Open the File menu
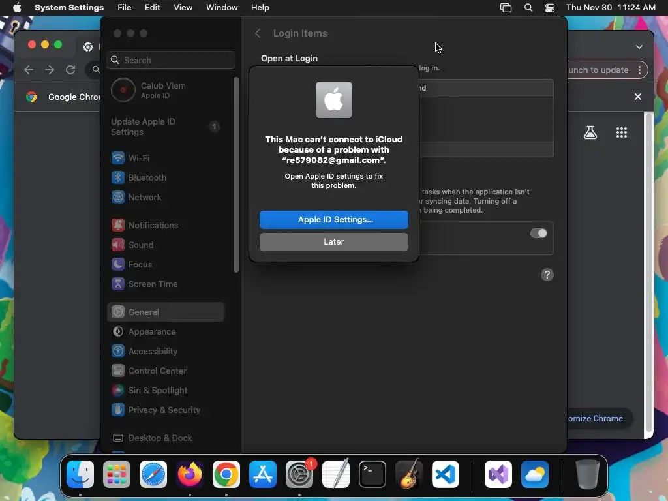Image resolution: width=668 pixels, height=501 pixels. [125, 7]
